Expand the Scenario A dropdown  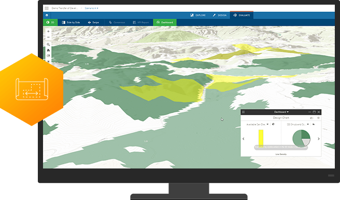[x=91, y=8]
